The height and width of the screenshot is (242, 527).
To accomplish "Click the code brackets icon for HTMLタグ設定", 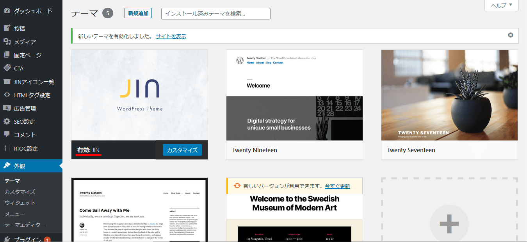I will [x=7, y=95].
